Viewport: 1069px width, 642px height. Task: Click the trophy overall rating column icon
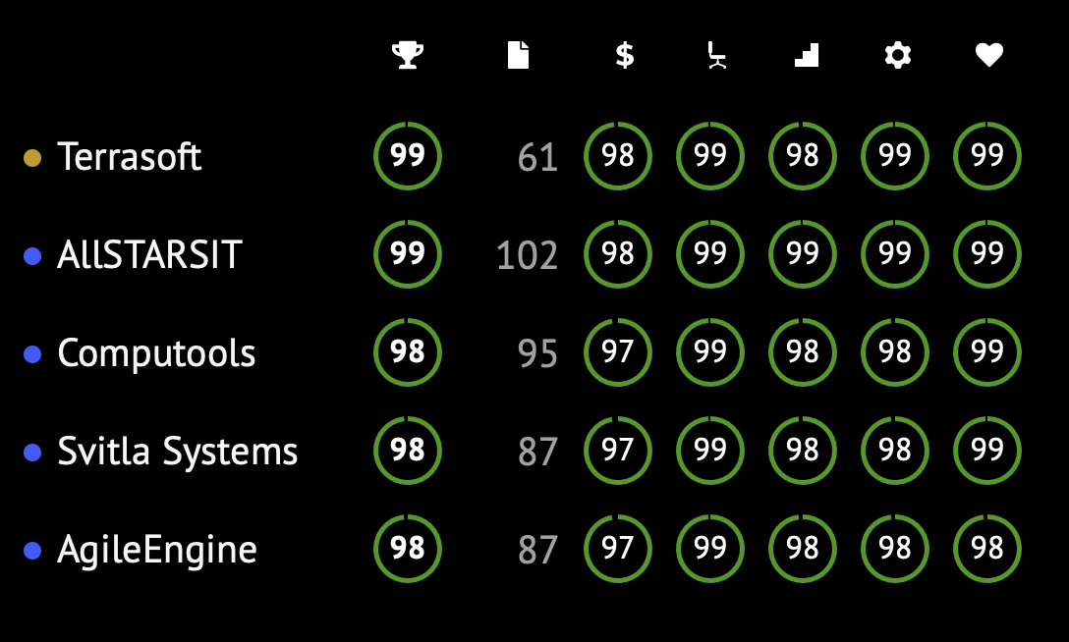(408, 55)
